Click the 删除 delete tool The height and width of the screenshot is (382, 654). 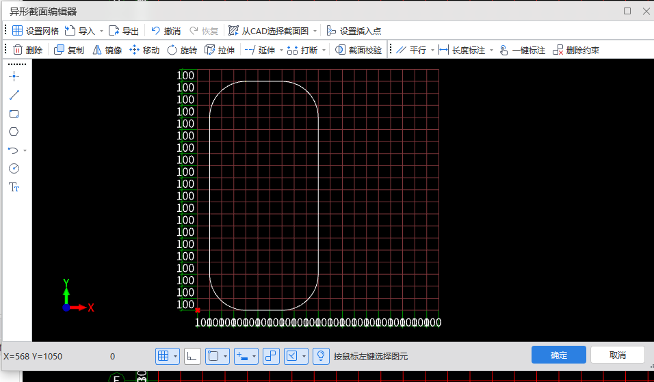[x=27, y=50]
